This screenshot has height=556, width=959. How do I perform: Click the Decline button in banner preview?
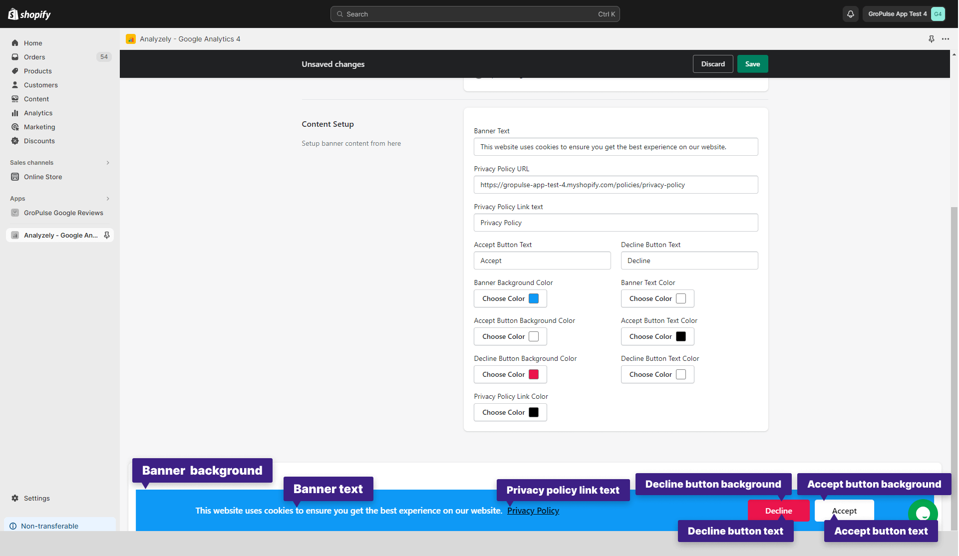(x=778, y=511)
